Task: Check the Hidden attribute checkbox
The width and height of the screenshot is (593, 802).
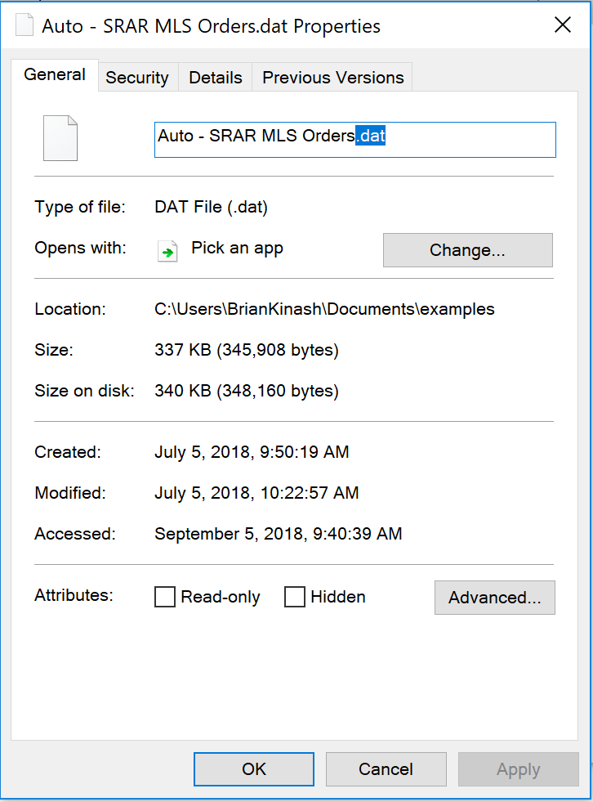Action: 294,596
